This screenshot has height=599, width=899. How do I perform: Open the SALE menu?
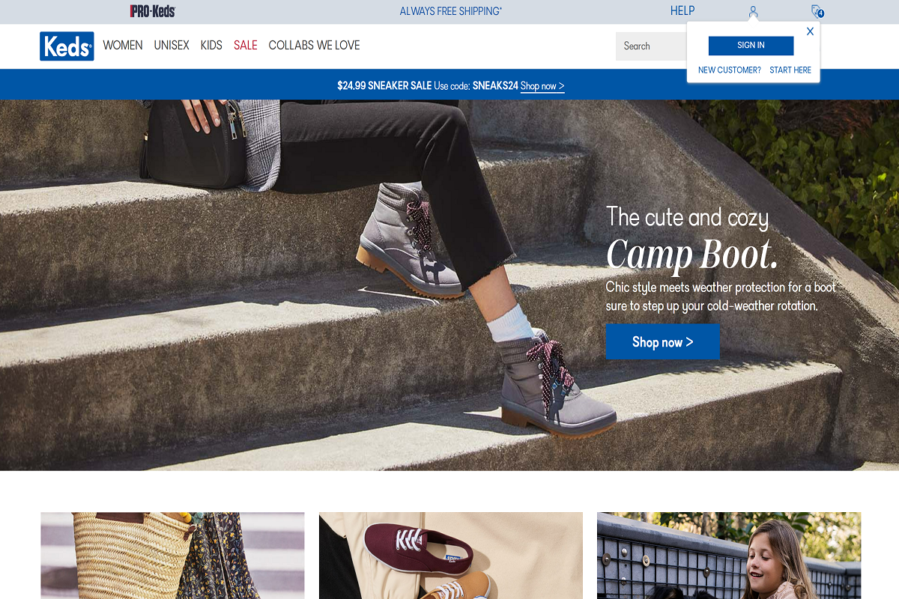[x=246, y=46]
